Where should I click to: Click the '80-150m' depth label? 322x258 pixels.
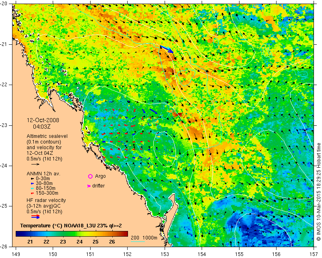tap(45, 188)
